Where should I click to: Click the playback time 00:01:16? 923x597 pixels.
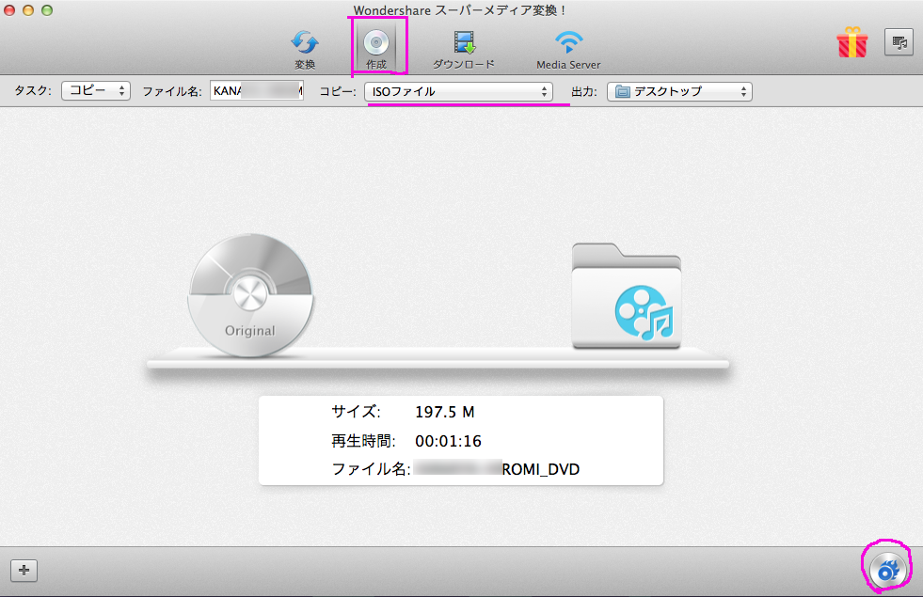[x=448, y=441]
